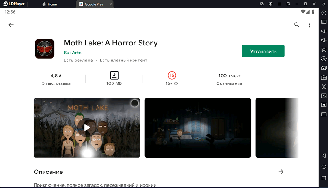Click the 100 МБ download size icon

114,75
